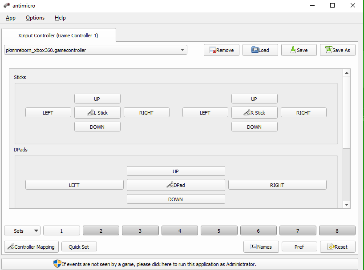The height and width of the screenshot is (270, 364).
Task: Select the XInput Controller tab
Action: coord(58,35)
